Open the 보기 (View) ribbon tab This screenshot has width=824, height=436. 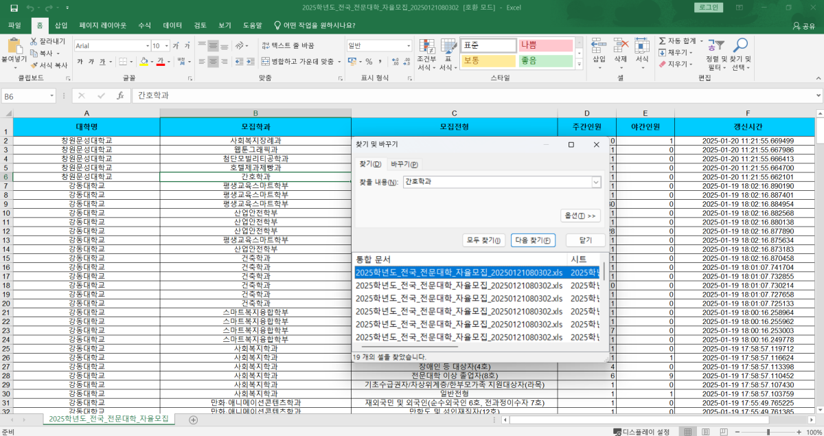[225, 25]
